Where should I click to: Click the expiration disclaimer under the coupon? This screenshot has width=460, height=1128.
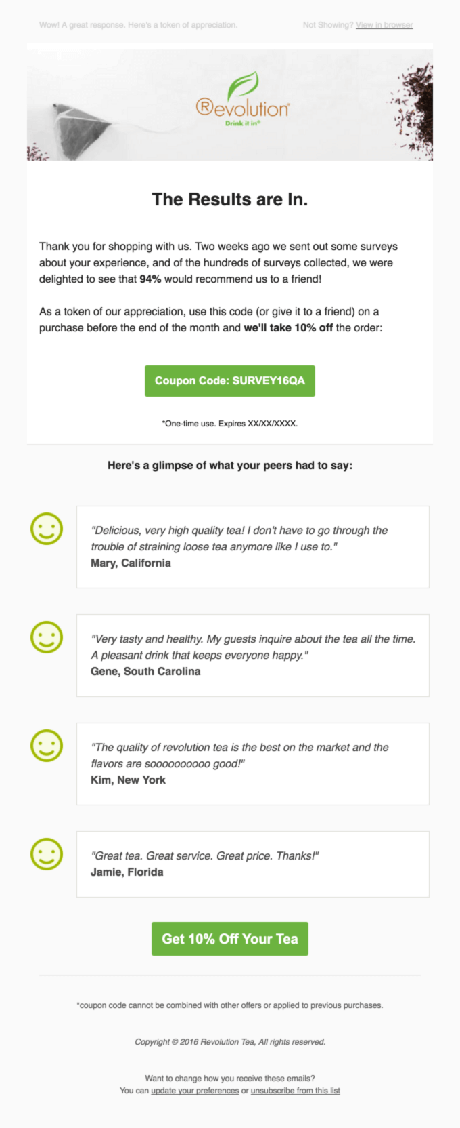point(229,422)
